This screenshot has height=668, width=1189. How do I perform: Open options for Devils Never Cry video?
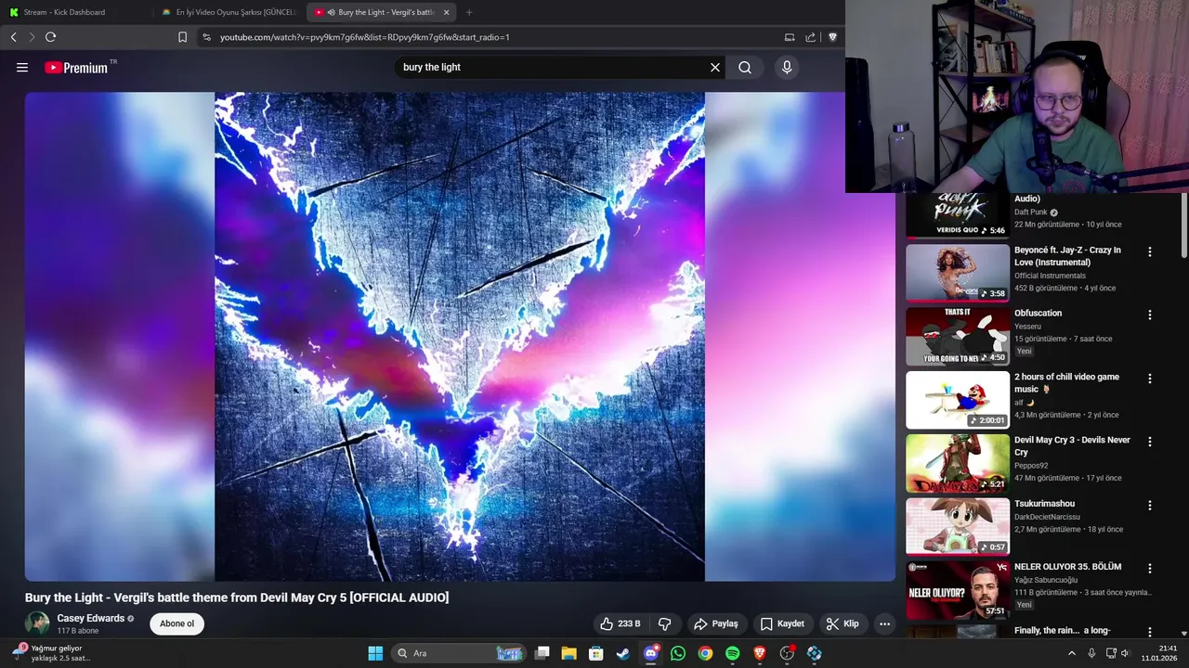coord(1149,442)
